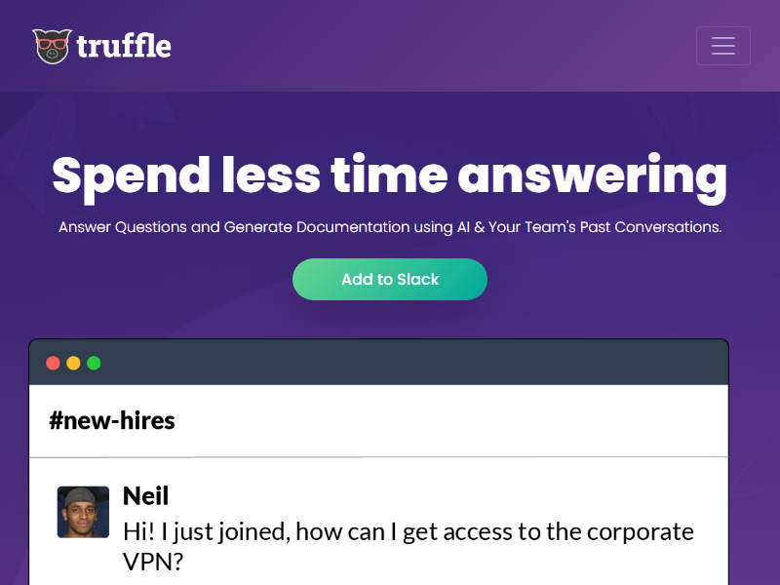Click the red dot in mock window
The image size is (780, 585).
click(x=53, y=364)
